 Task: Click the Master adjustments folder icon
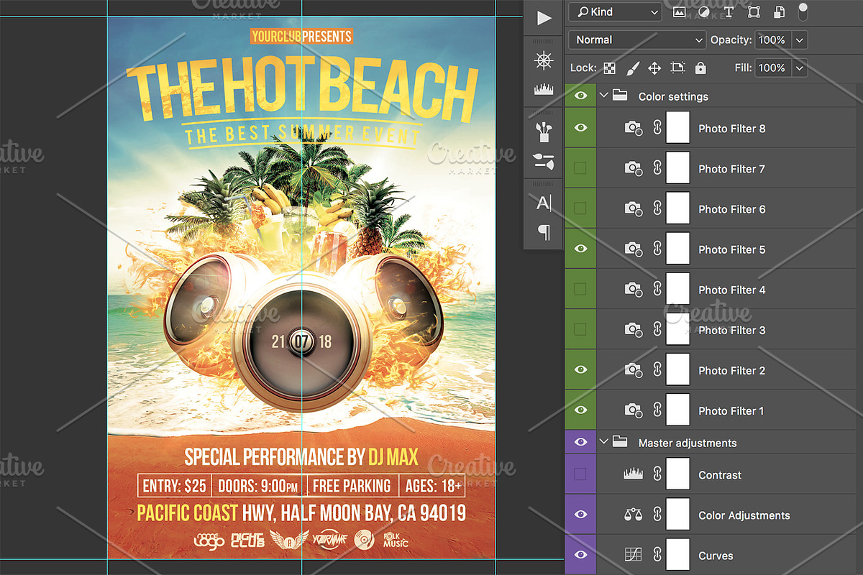coord(620,442)
